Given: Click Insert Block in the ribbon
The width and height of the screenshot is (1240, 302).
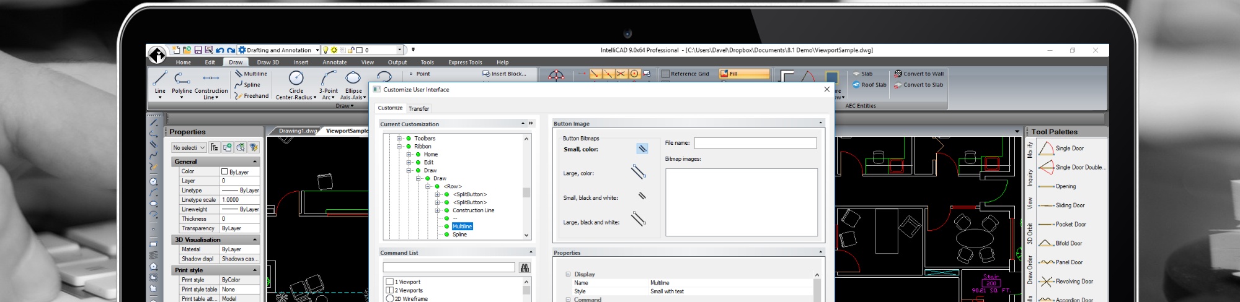Looking at the screenshot, I should (x=504, y=74).
